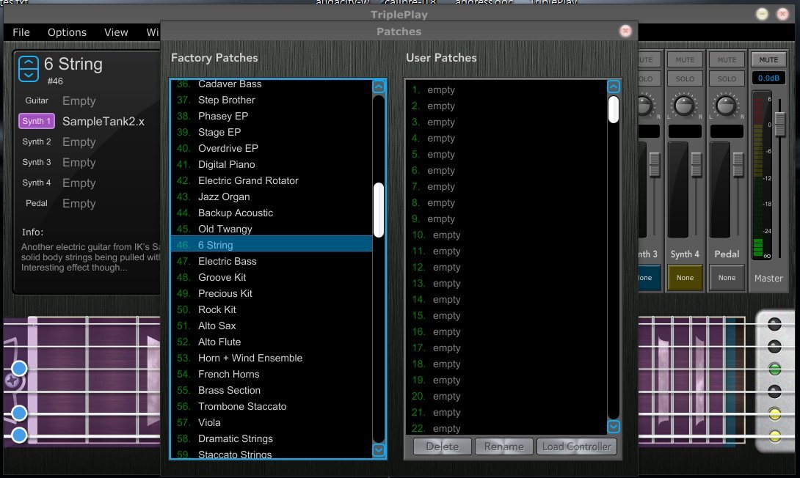800x478 pixels.
Task: Click the Master volume fader
Action: click(779, 123)
